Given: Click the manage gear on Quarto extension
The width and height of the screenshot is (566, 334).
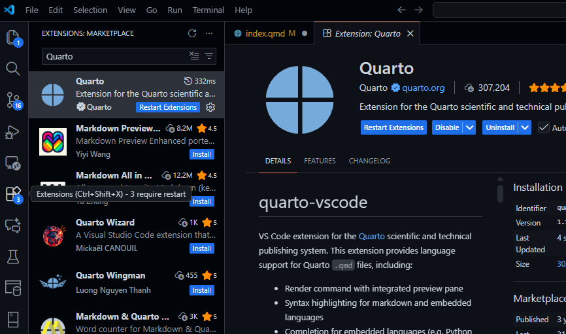Looking at the screenshot, I should coord(210,107).
